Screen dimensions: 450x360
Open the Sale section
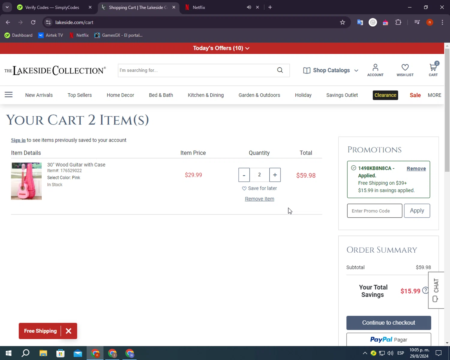(x=415, y=95)
